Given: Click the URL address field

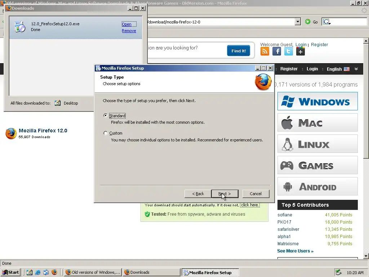Looking at the screenshot, I should (x=221, y=22).
